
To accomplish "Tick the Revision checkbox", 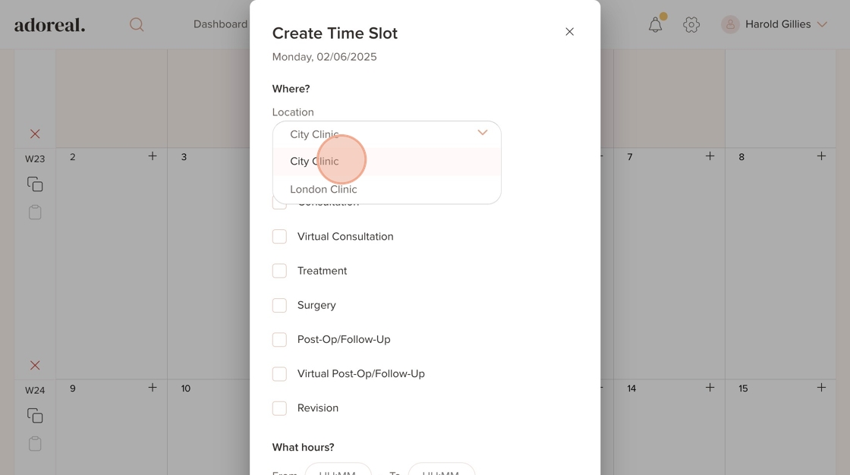I will 279,408.
